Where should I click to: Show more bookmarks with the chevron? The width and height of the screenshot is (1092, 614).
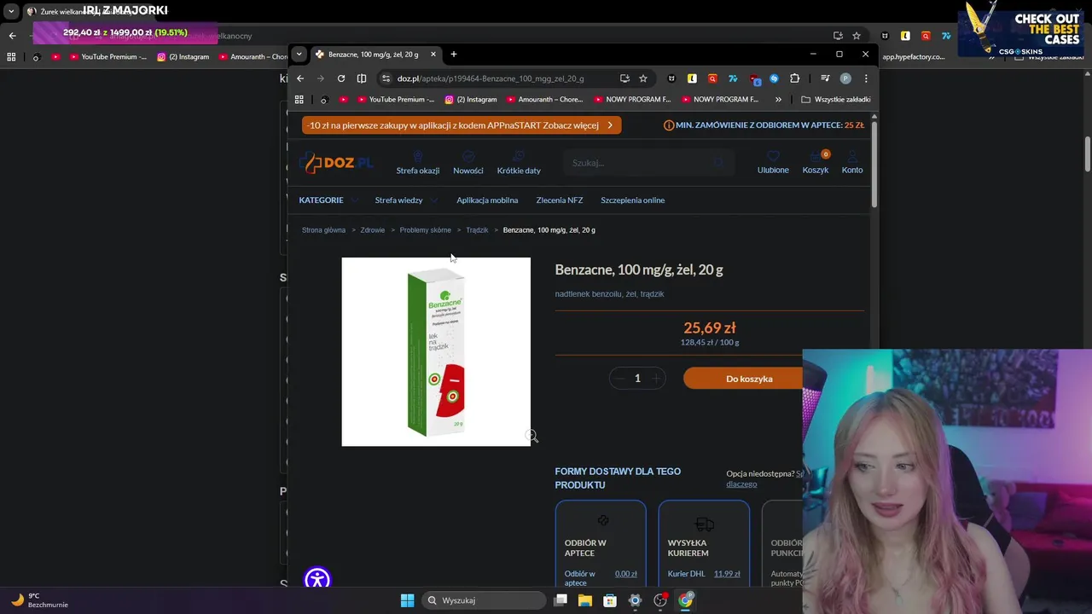click(778, 100)
